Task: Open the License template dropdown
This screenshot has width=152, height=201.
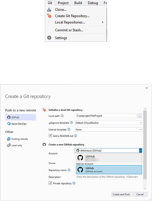Action: click(x=108, y=129)
